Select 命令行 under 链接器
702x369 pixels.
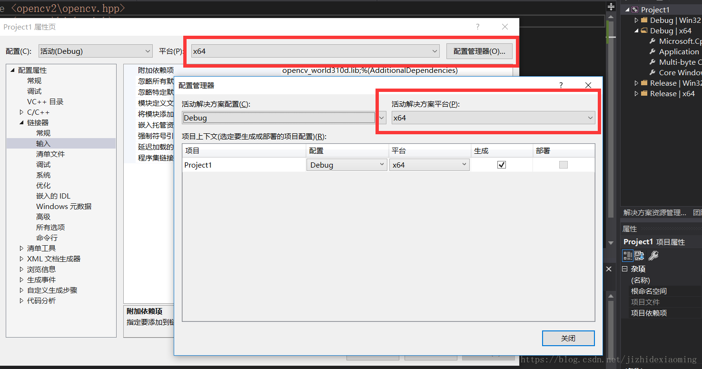pos(47,238)
